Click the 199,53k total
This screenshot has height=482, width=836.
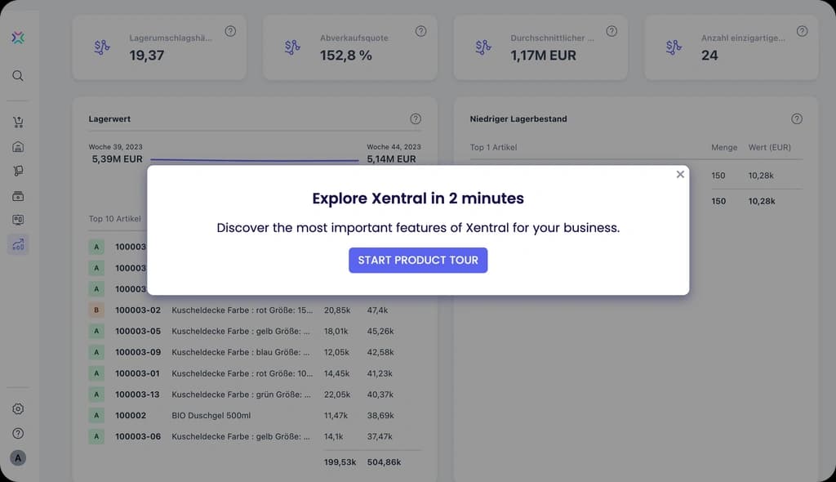340,462
